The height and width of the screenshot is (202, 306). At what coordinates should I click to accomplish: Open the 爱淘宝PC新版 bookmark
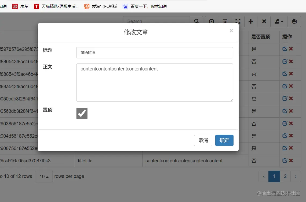coord(100,6)
